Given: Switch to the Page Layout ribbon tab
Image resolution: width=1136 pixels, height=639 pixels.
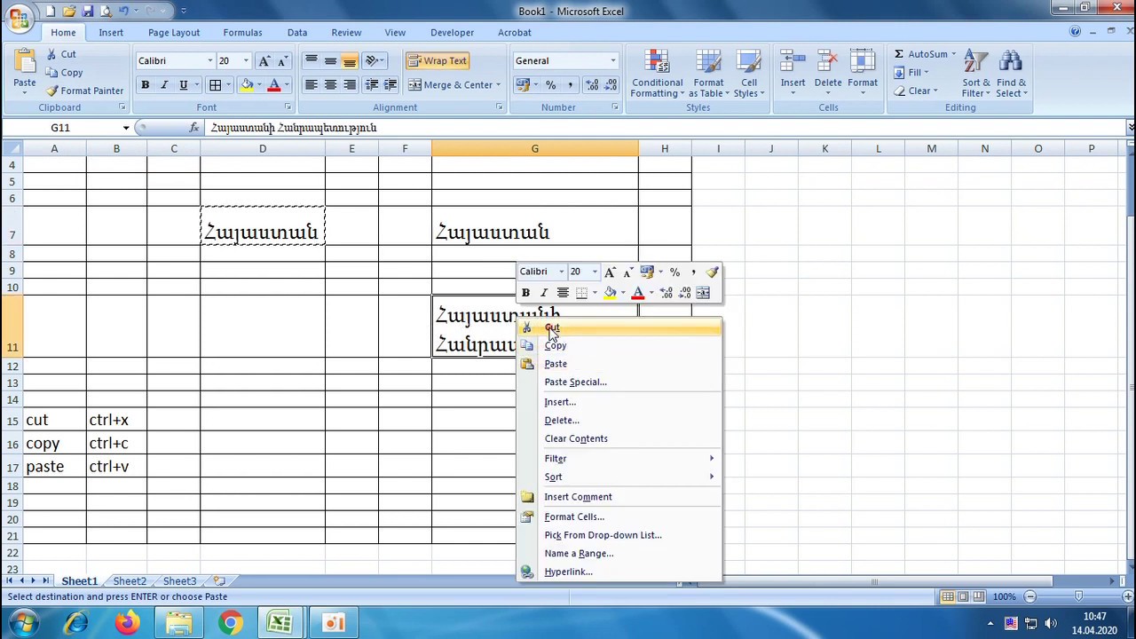Looking at the screenshot, I should pos(174,32).
